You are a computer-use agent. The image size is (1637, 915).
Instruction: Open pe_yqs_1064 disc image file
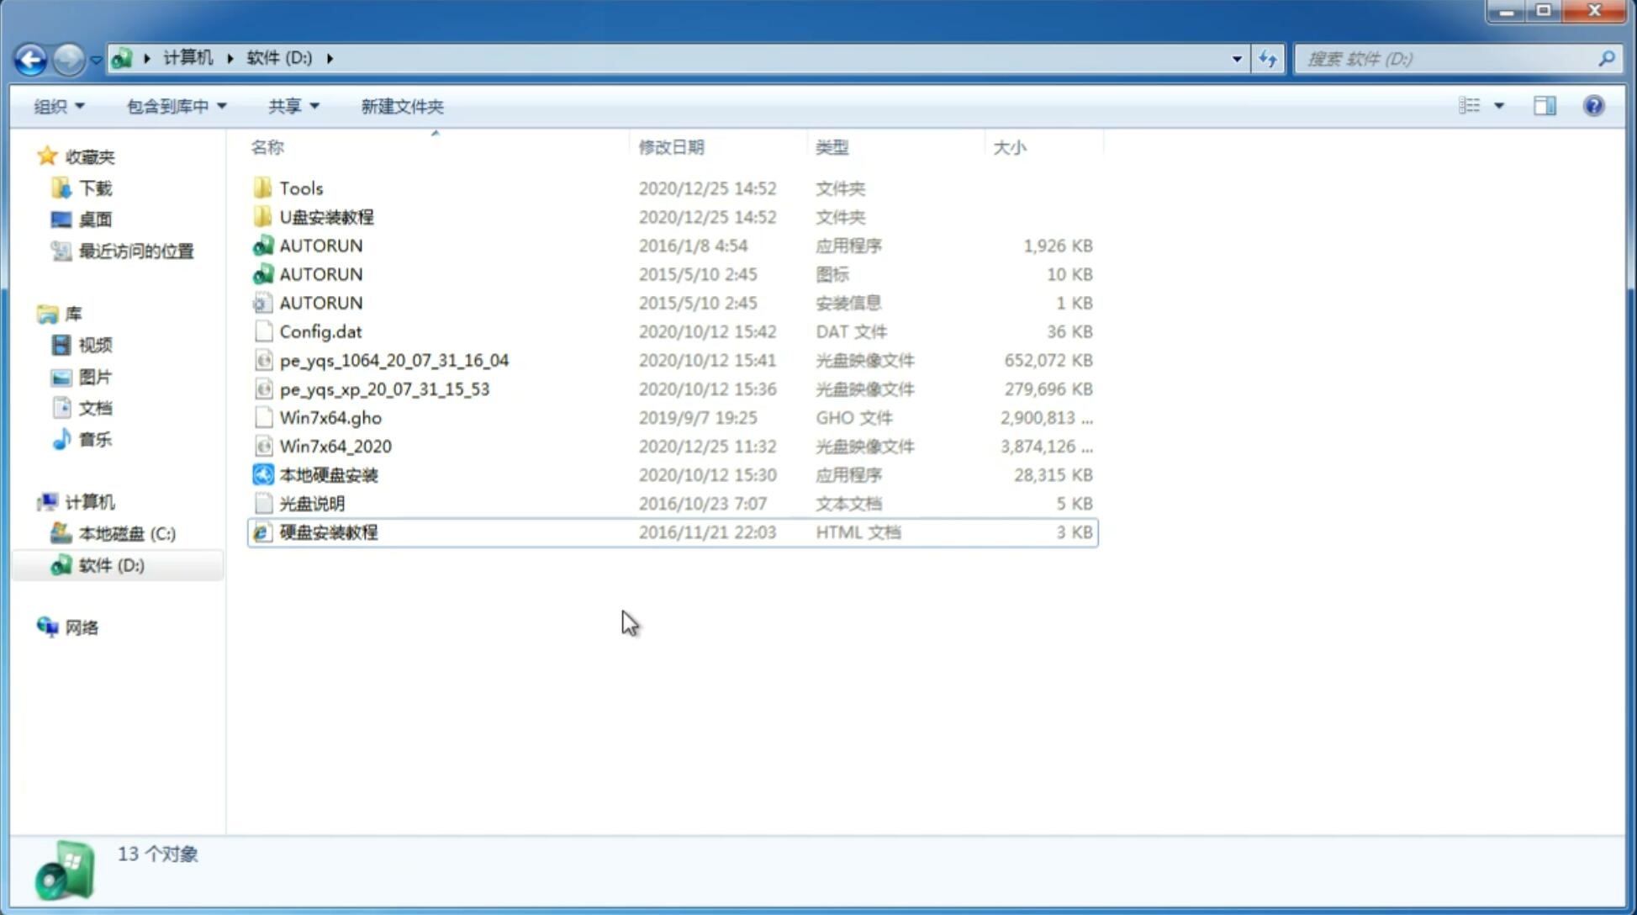(394, 360)
